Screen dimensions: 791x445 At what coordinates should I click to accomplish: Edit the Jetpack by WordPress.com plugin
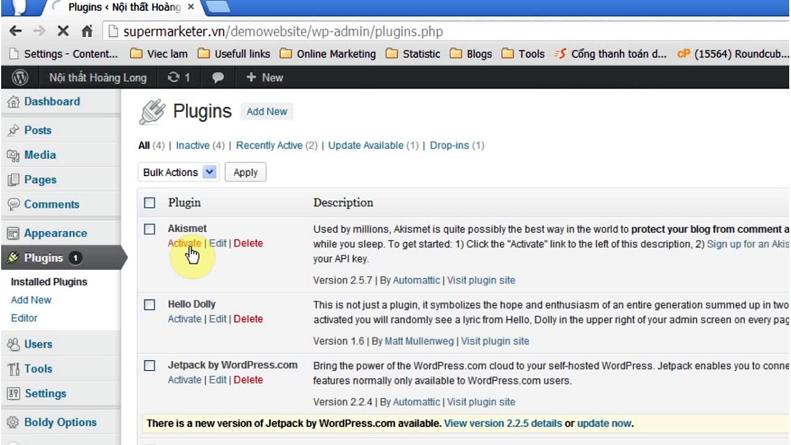click(218, 379)
